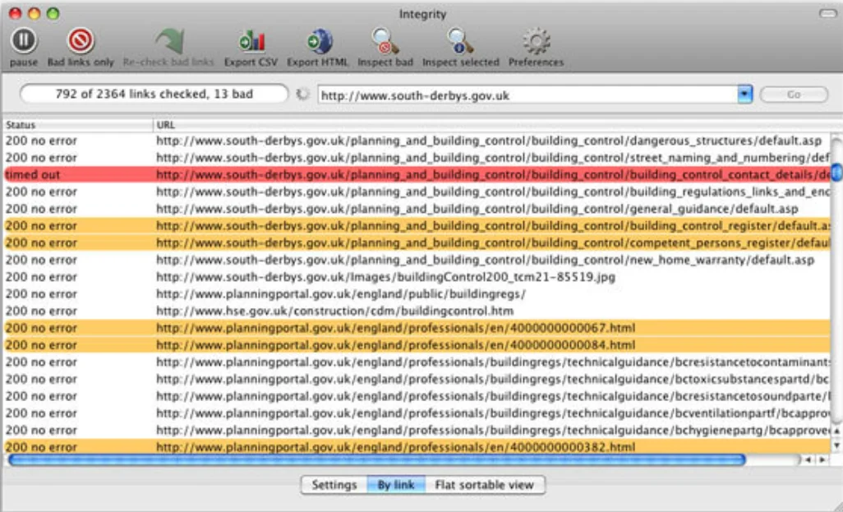Viewport: 843px width, 512px height.
Task: Switch to Flat sortable view tab
Action: (484, 485)
